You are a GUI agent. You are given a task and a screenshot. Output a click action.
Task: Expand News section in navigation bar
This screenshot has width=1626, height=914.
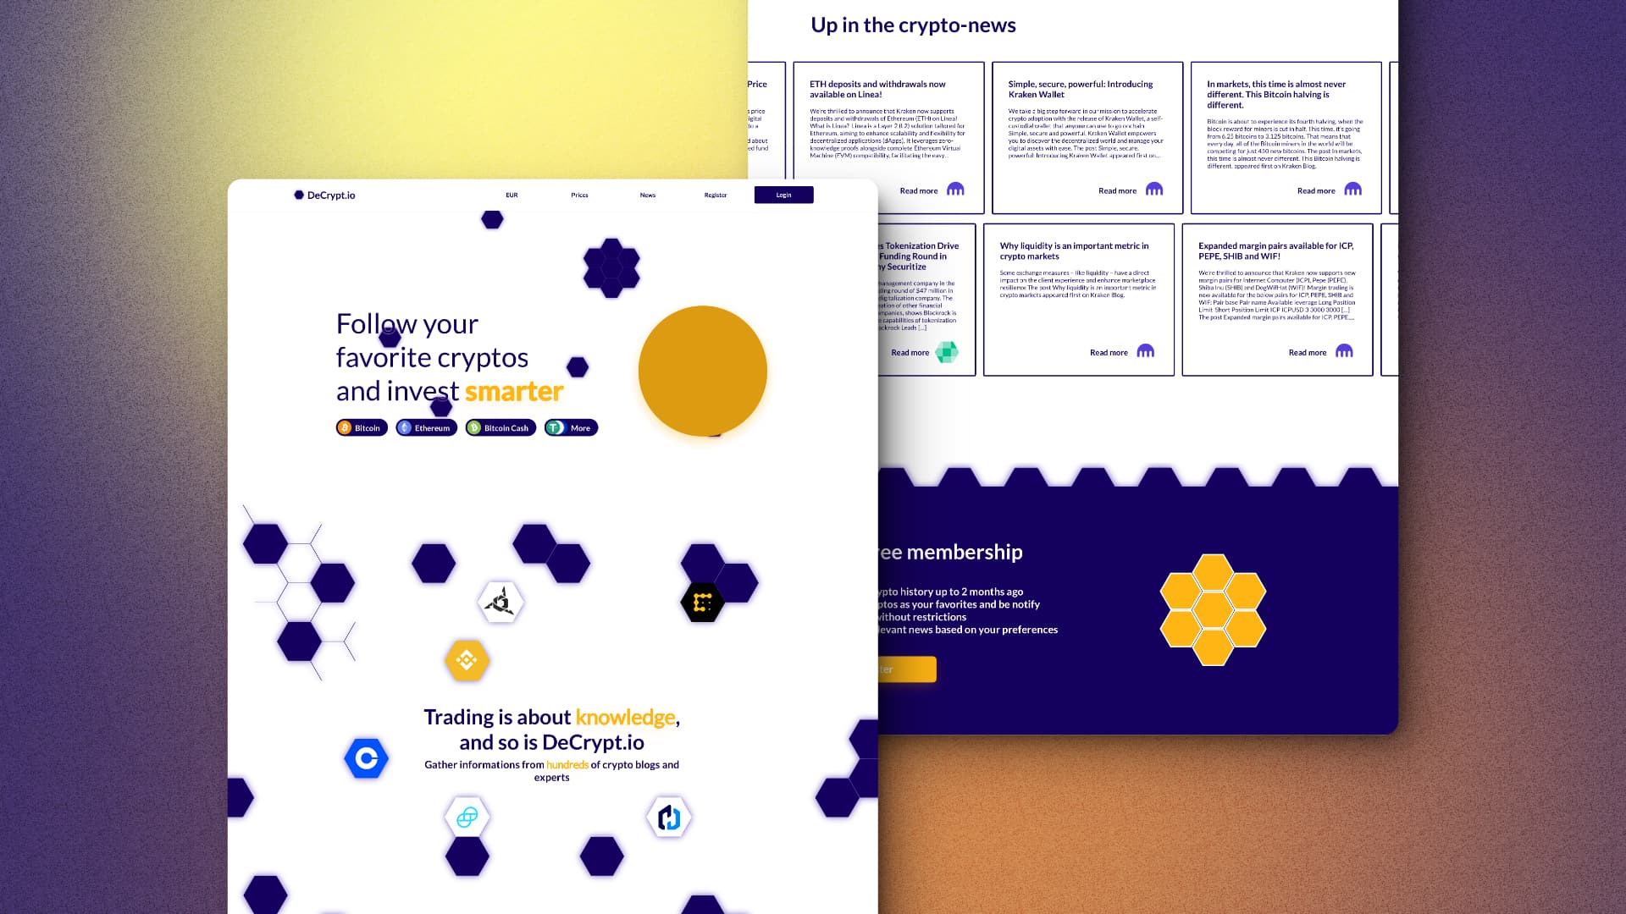[648, 194]
